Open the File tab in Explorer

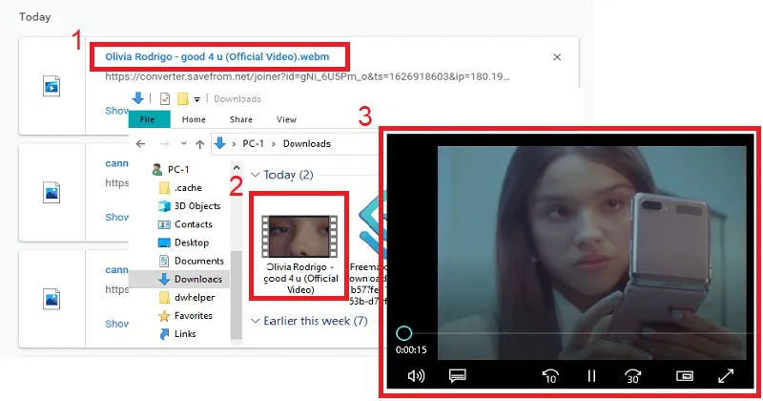[x=148, y=119]
